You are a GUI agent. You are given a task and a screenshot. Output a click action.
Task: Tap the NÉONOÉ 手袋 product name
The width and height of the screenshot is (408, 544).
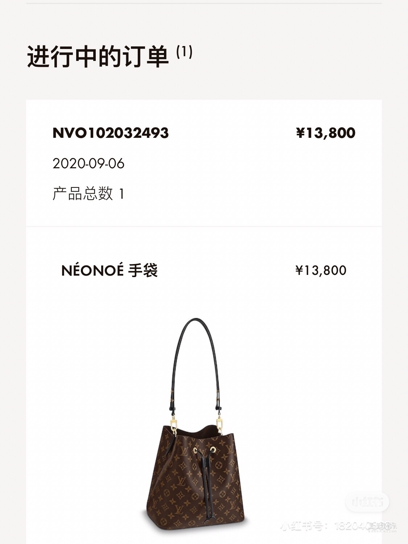pos(110,271)
